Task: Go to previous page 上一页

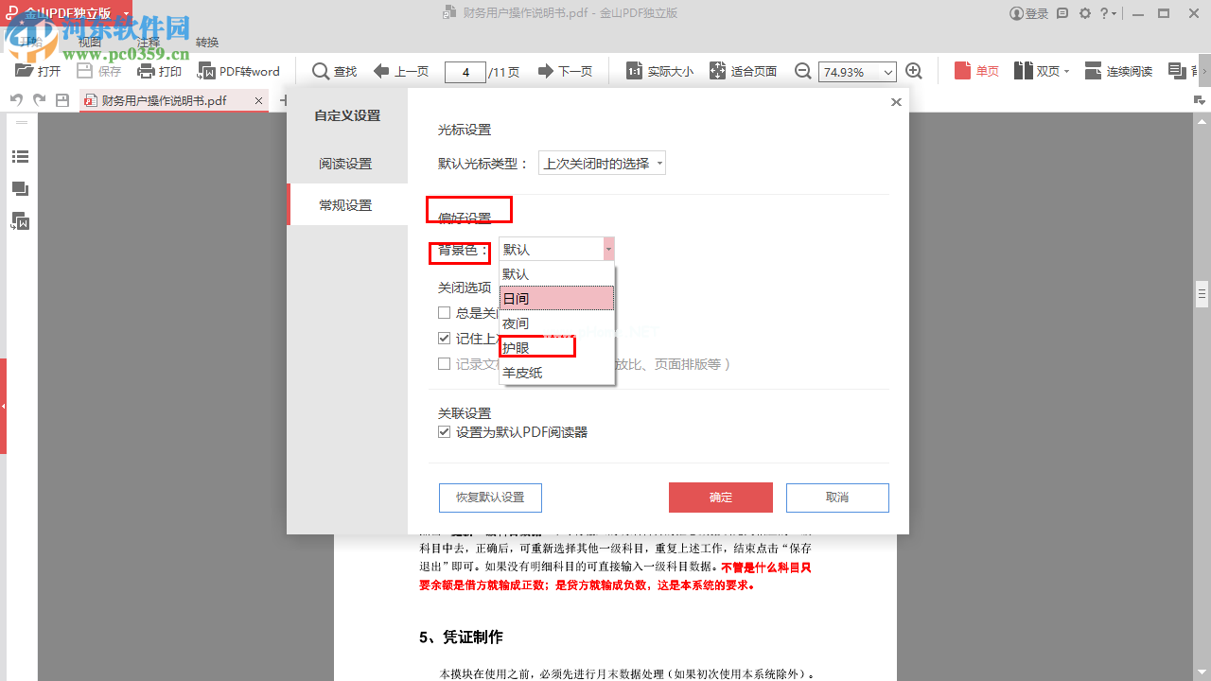Action: pyautogui.click(x=401, y=71)
